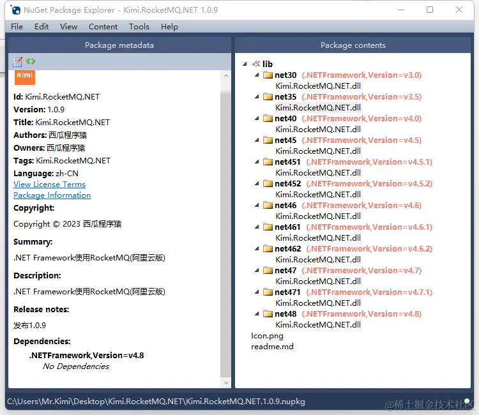The width and height of the screenshot is (479, 415).
Task: Click the orange Kimi package icon
Action: pos(25,77)
